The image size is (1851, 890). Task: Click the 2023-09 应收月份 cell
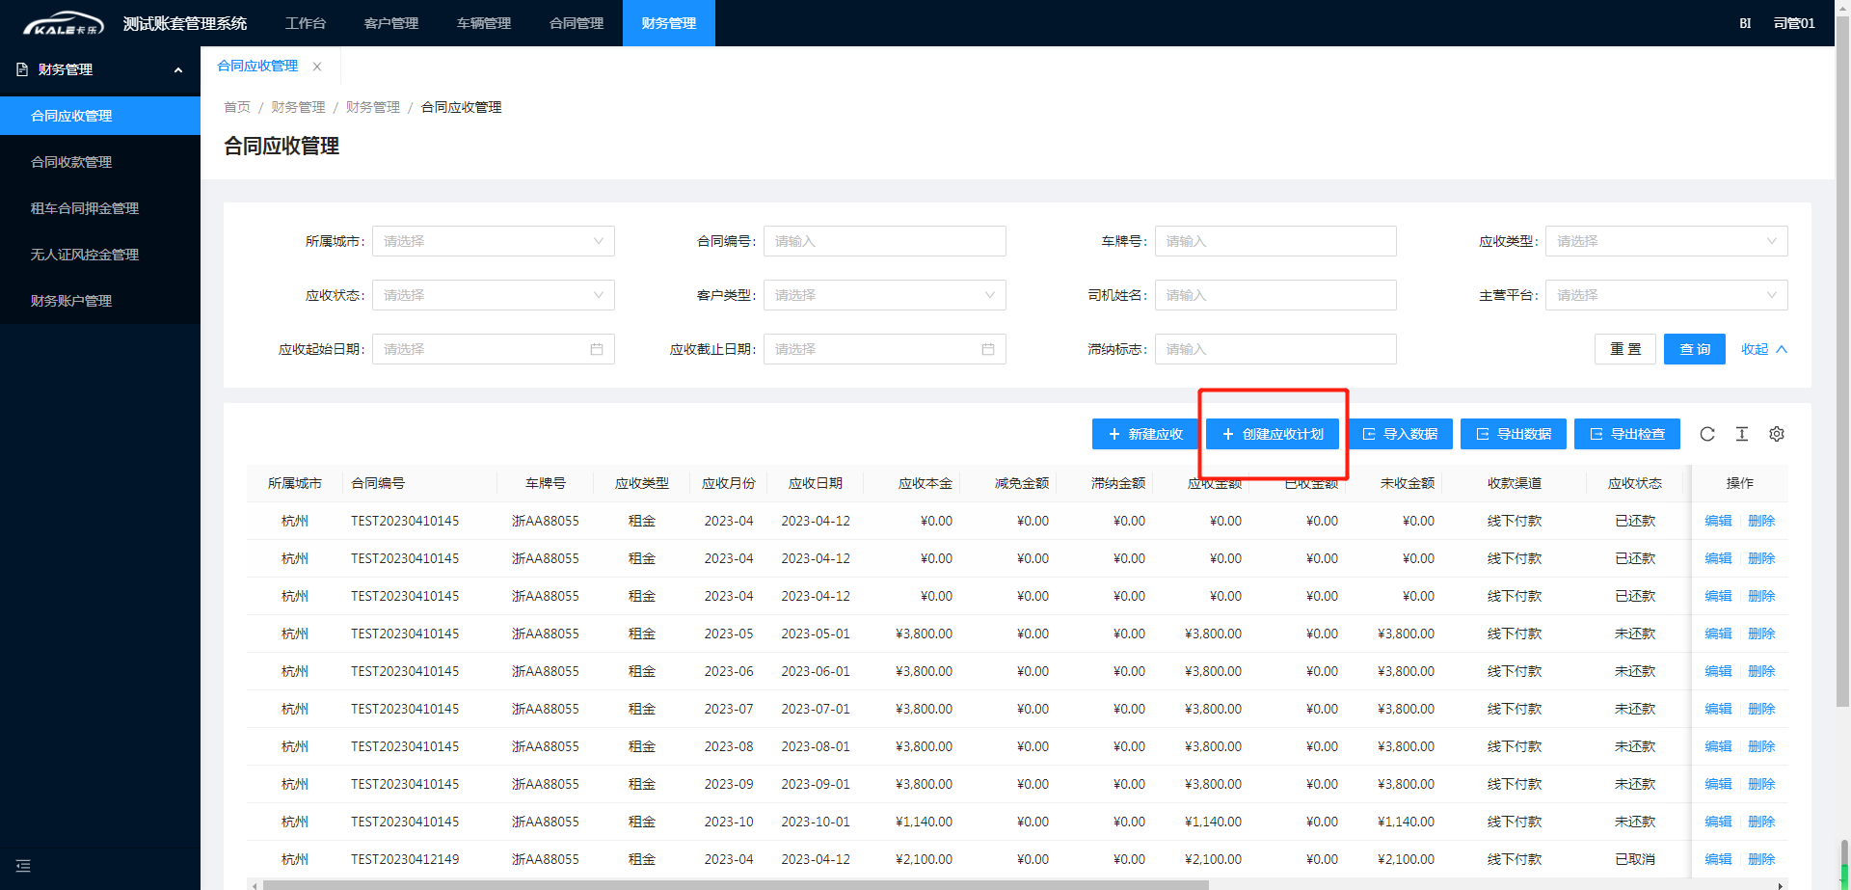729,784
